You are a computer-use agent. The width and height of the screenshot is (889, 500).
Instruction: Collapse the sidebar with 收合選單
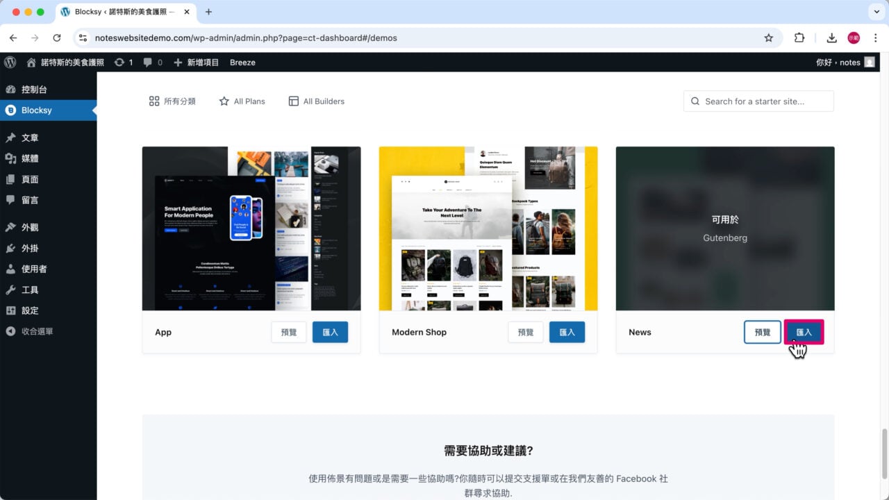point(36,332)
